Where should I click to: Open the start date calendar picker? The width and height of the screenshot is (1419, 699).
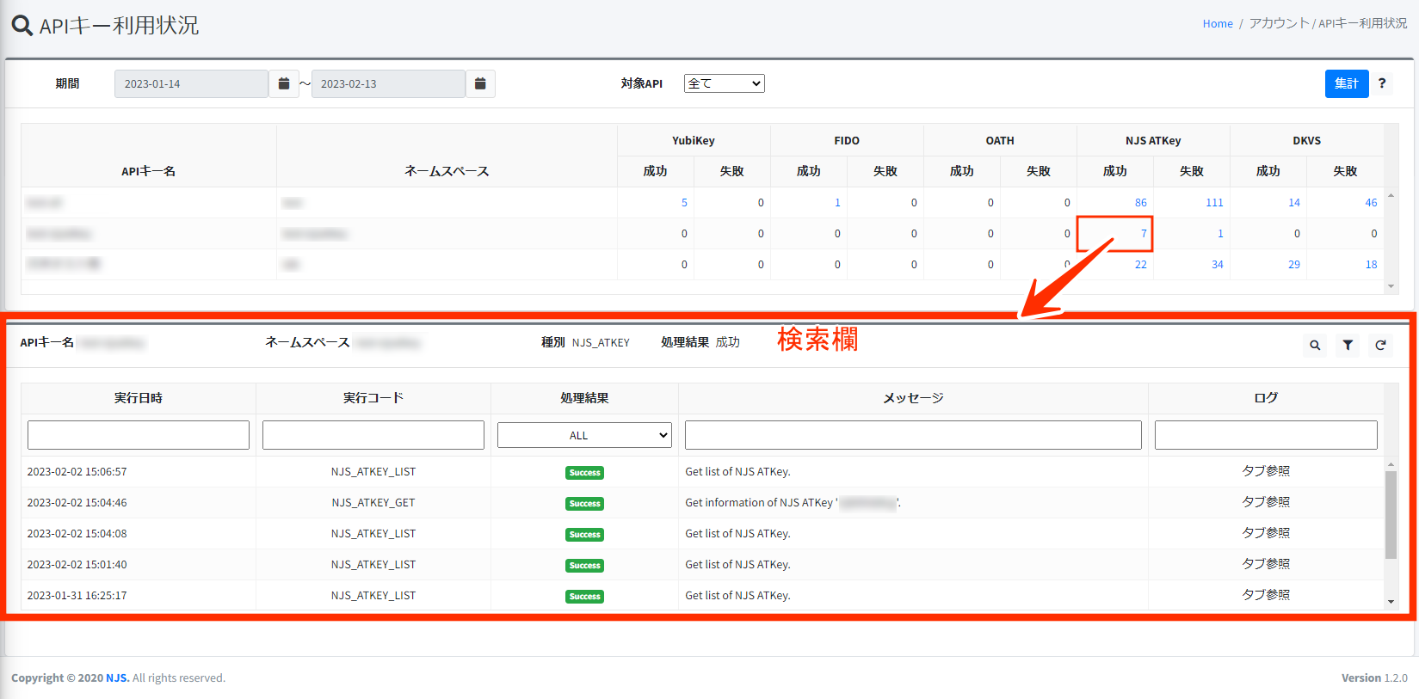[284, 83]
